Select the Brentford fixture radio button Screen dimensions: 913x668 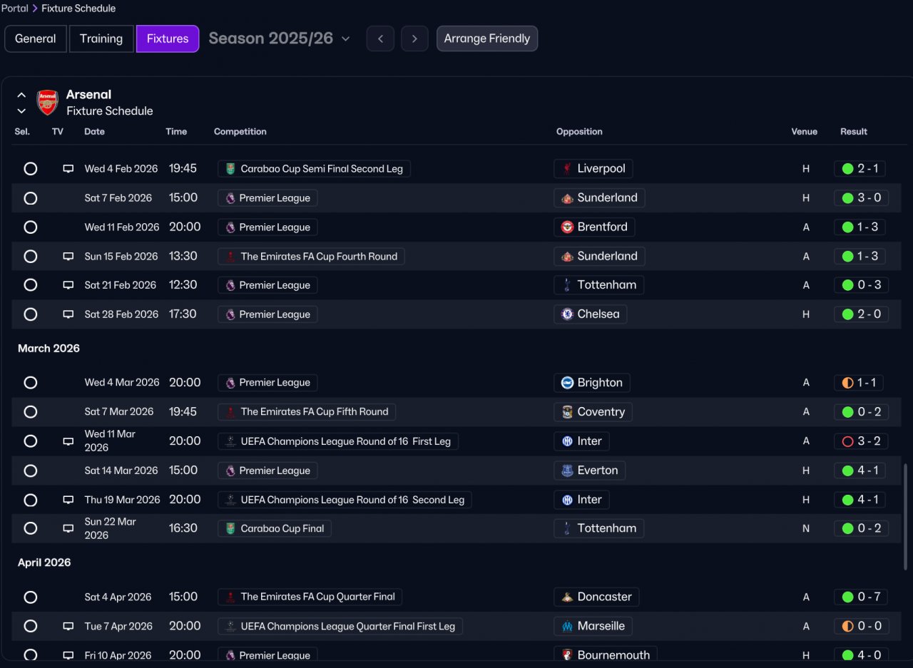tap(30, 227)
